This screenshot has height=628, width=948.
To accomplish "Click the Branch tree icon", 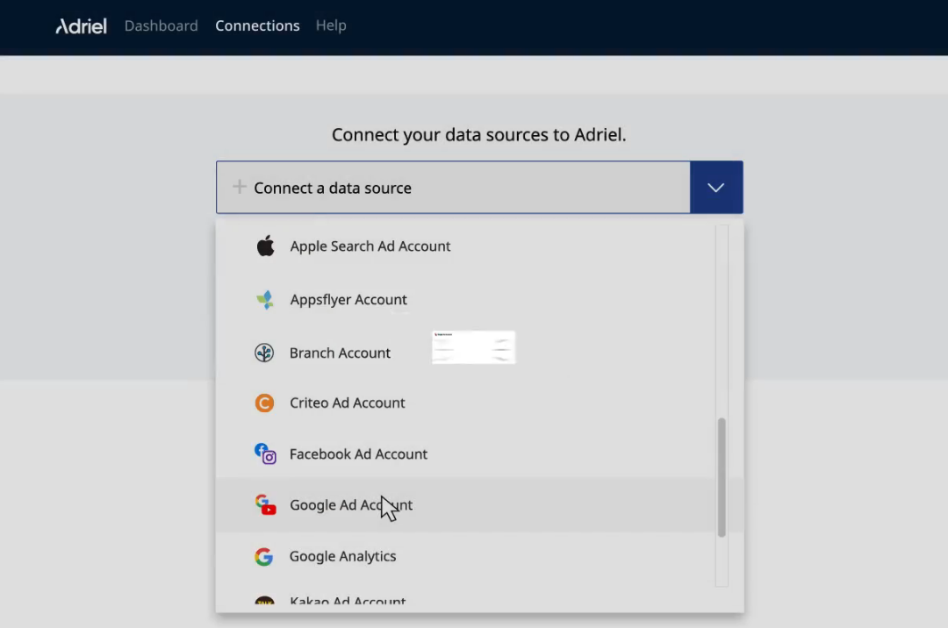I will coord(264,353).
